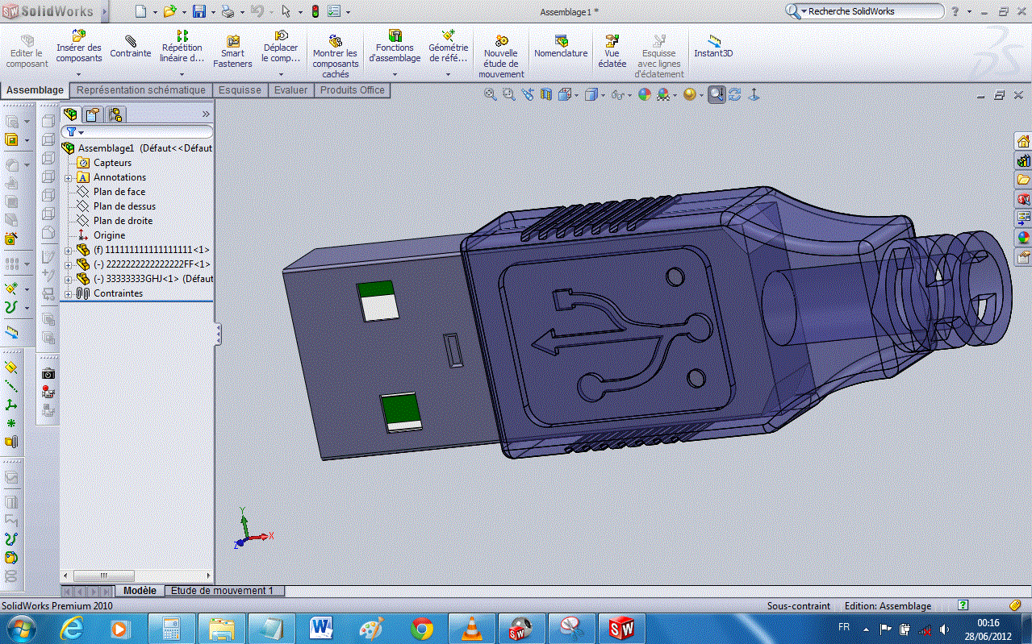Screen dimensions: 1032x644
Task: Click Montrer les composants cachés
Action: pyautogui.click(x=336, y=56)
